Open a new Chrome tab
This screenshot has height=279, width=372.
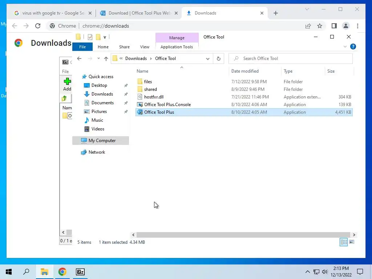click(x=275, y=13)
